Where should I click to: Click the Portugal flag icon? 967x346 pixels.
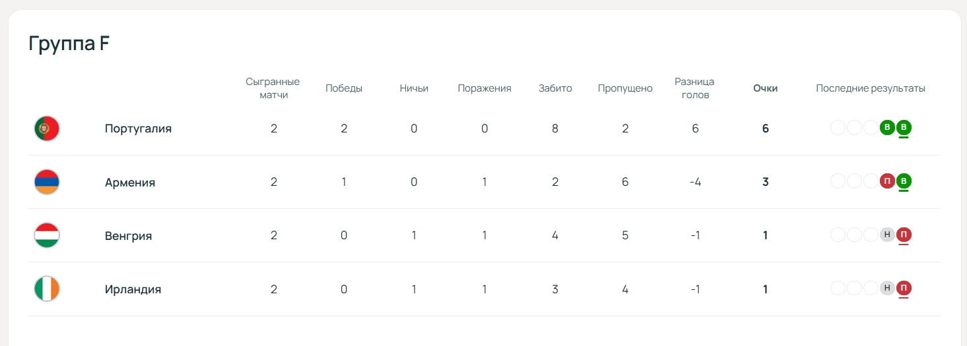pyautogui.click(x=47, y=129)
